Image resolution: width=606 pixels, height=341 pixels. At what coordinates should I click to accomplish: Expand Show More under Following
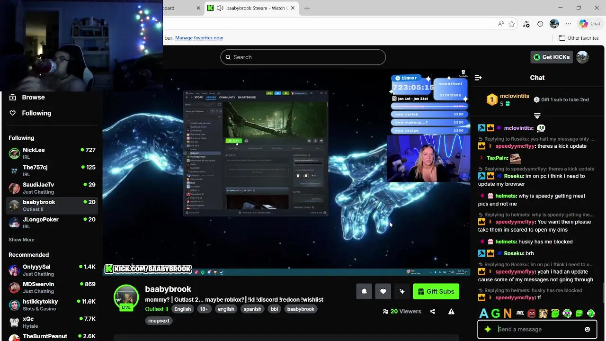point(21,240)
